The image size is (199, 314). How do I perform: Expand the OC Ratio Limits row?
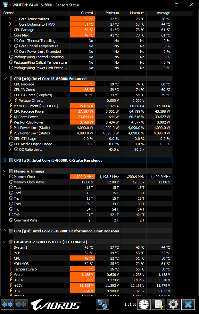pos(10,149)
